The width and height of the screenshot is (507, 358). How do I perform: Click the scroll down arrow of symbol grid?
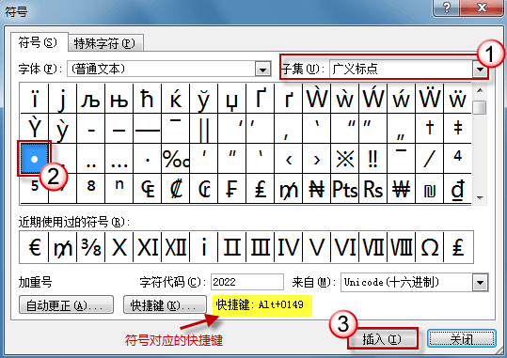click(x=480, y=197)
